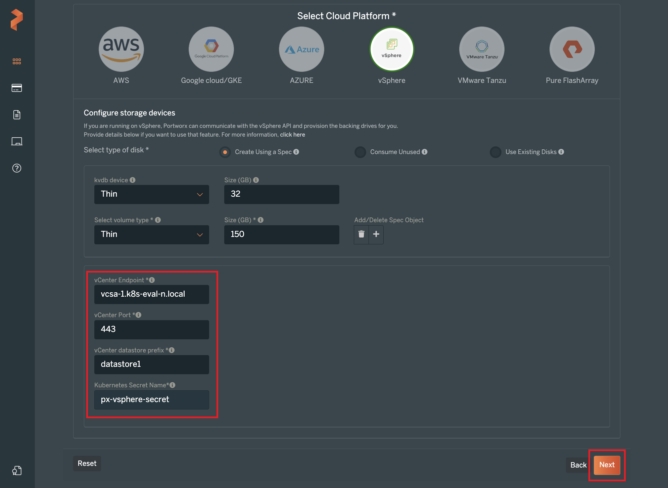Follow the click here documentation link
668x488 pixels.
292,135
